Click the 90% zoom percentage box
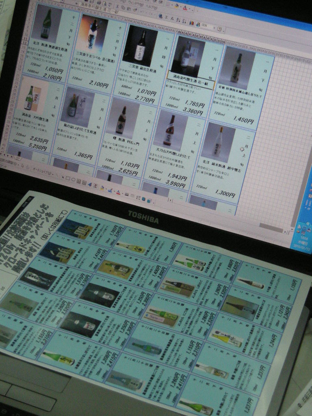The width and height of the screenshot is (312, 416). [x=208, y=26]
